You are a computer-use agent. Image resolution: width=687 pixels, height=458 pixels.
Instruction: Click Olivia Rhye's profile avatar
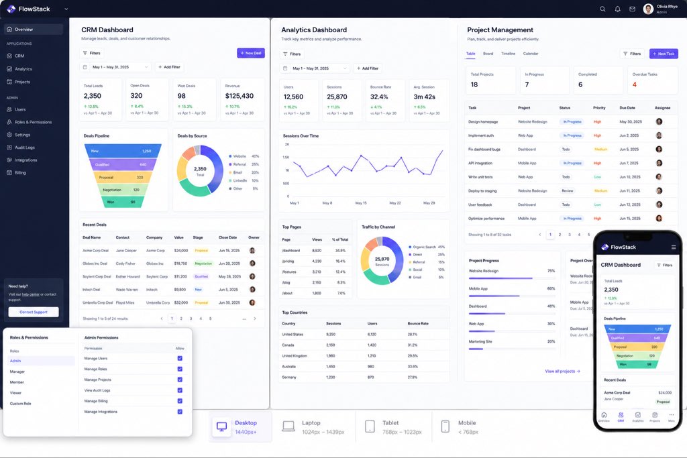(x=648, y=9)
